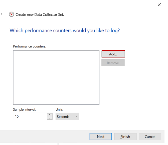
Task: Increase sample interval with the up arrow
Action: pos(50,115)
